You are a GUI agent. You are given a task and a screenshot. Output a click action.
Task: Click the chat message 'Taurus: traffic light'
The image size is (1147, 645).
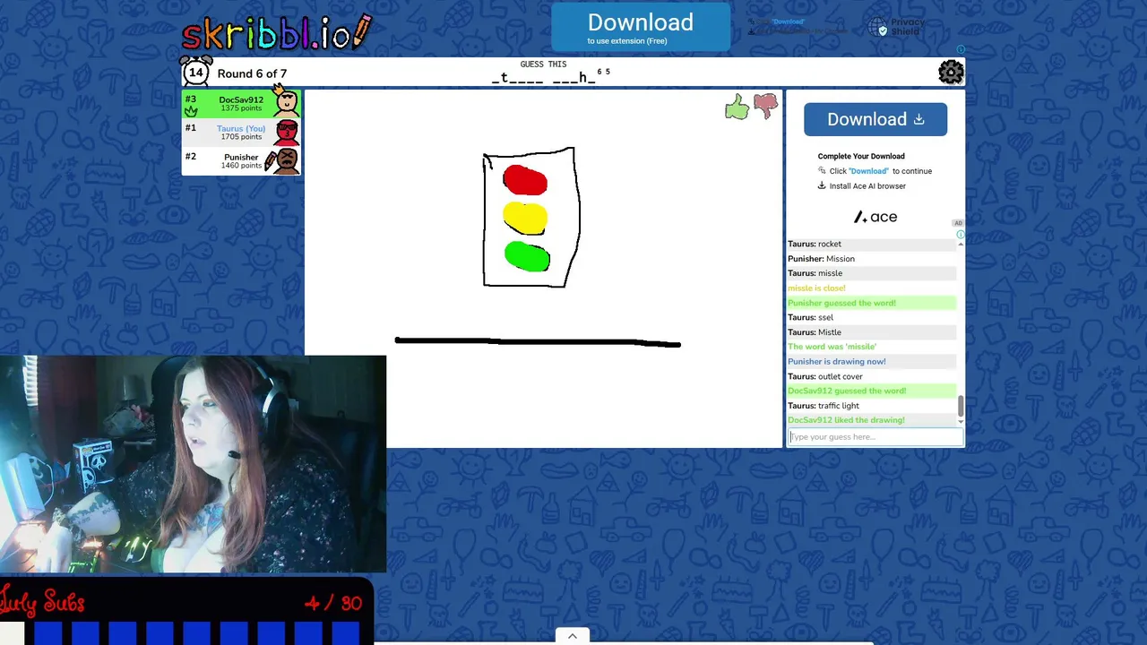click(x=824, y=406)
